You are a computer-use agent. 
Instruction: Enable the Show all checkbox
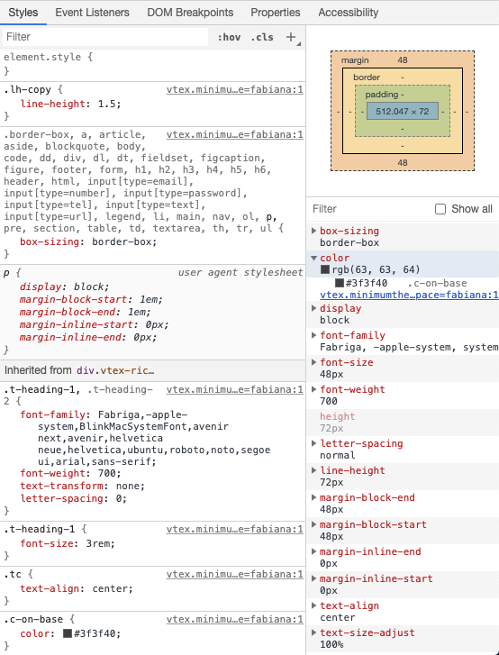pyautogui.click(x=440, y=209)
